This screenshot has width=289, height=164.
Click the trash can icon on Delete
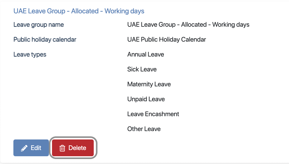click(x=62, y=148)
